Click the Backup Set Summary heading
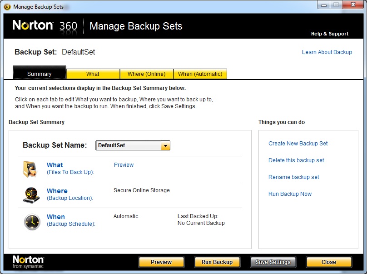367x274 pixels. click(36, 122)
